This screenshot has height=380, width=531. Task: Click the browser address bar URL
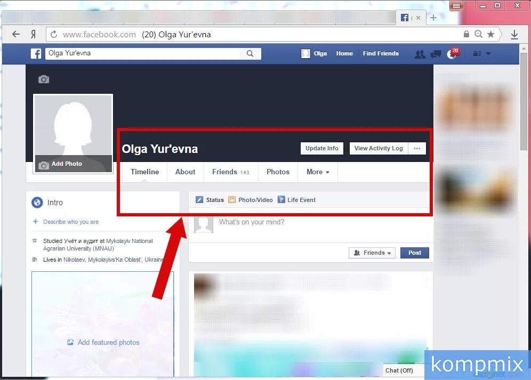99,35
